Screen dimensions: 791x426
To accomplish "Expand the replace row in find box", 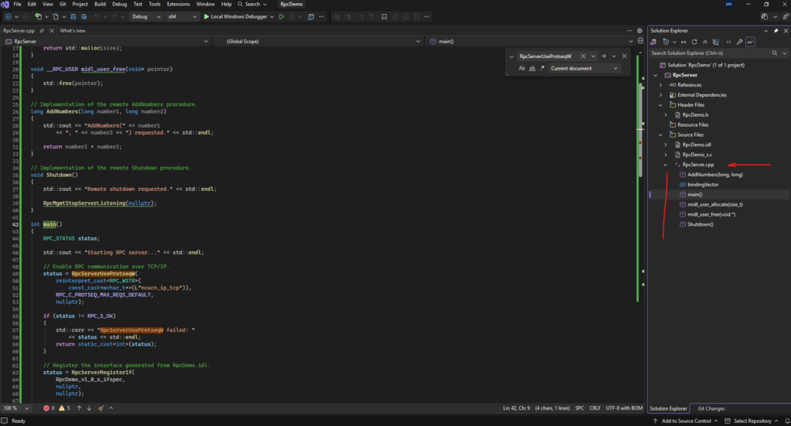I will (511, 56).
